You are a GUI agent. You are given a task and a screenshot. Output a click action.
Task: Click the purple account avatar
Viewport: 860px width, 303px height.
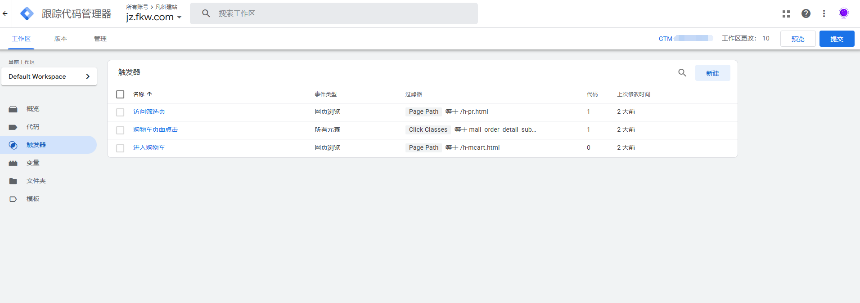pos(844,13)
